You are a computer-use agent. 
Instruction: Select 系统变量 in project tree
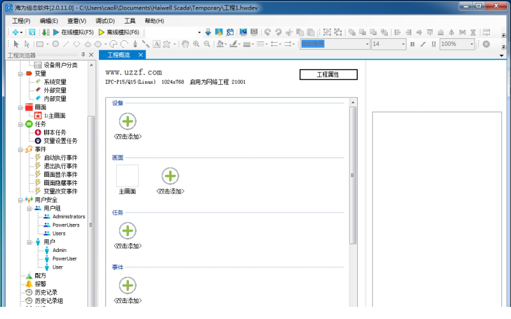[55, 82]
